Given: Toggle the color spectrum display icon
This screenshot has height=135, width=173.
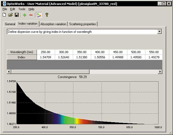Looking at the screenshot, I should pyautogui.click(x=39, y=15).
